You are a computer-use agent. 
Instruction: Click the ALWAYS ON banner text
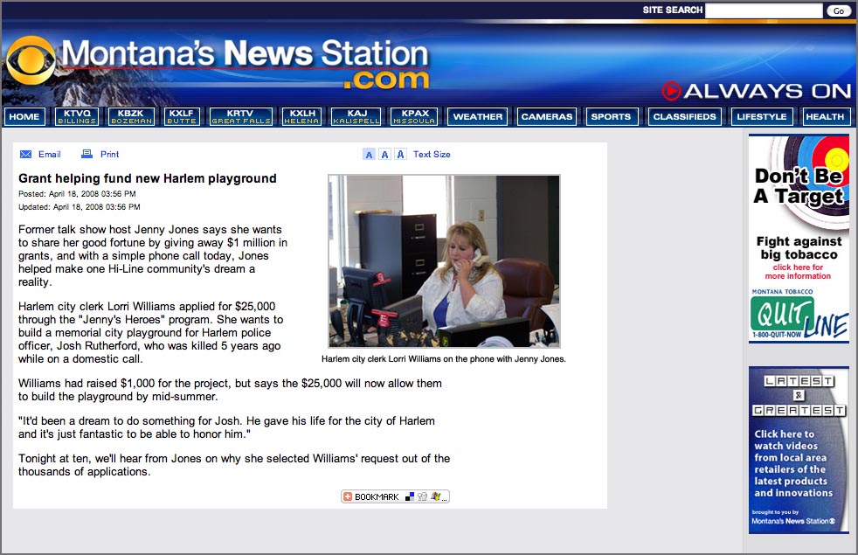tap(768, 91)
